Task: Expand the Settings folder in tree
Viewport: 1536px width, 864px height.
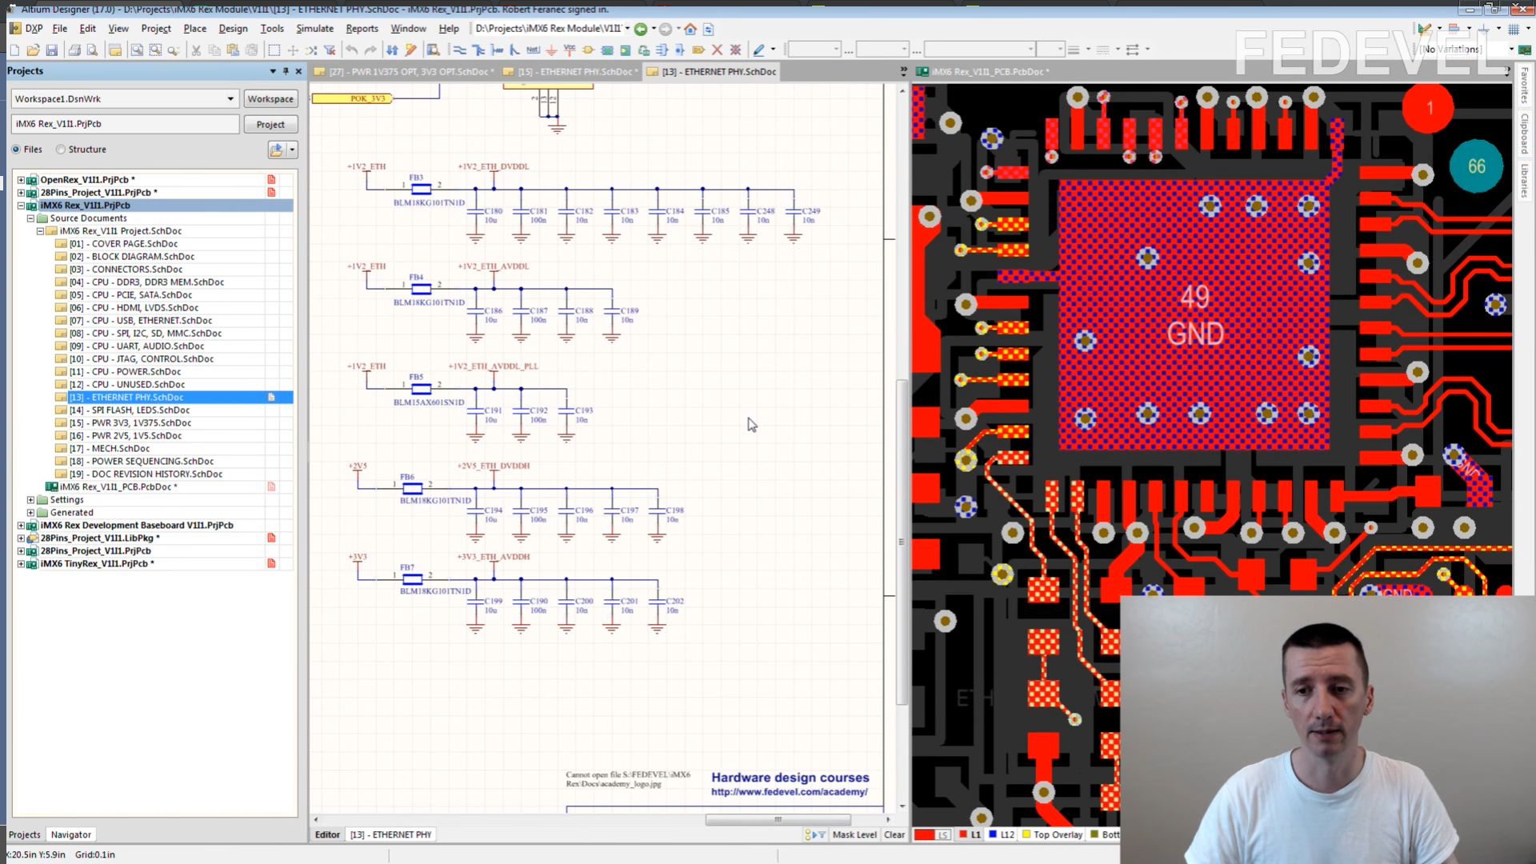Action: coord(30,500)
